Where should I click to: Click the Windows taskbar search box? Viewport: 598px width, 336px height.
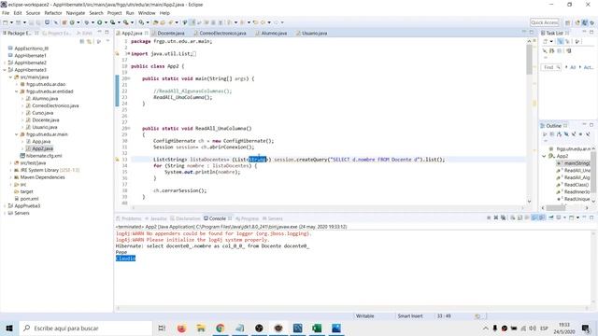coord(86,328)
